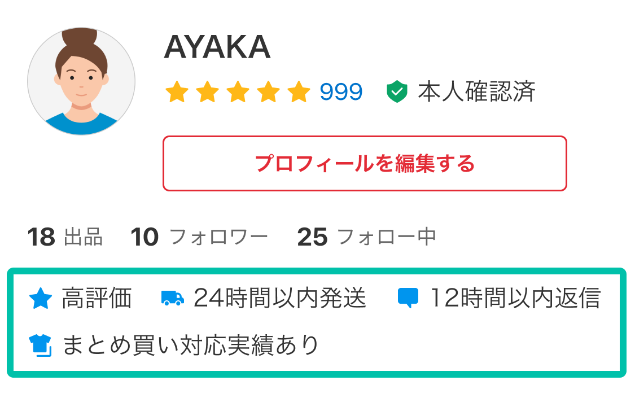Click the third yellow rating star

[x=238, y=91]
